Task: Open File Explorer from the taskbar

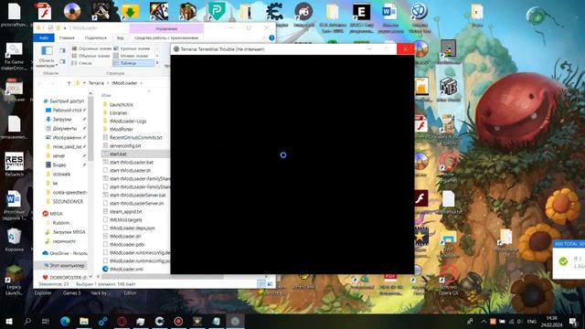Action: 84,321
